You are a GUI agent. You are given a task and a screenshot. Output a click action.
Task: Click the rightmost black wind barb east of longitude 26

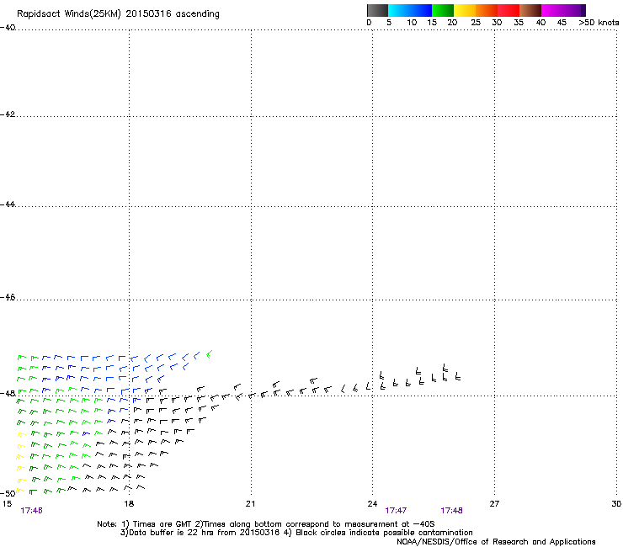tap(458, 376)
